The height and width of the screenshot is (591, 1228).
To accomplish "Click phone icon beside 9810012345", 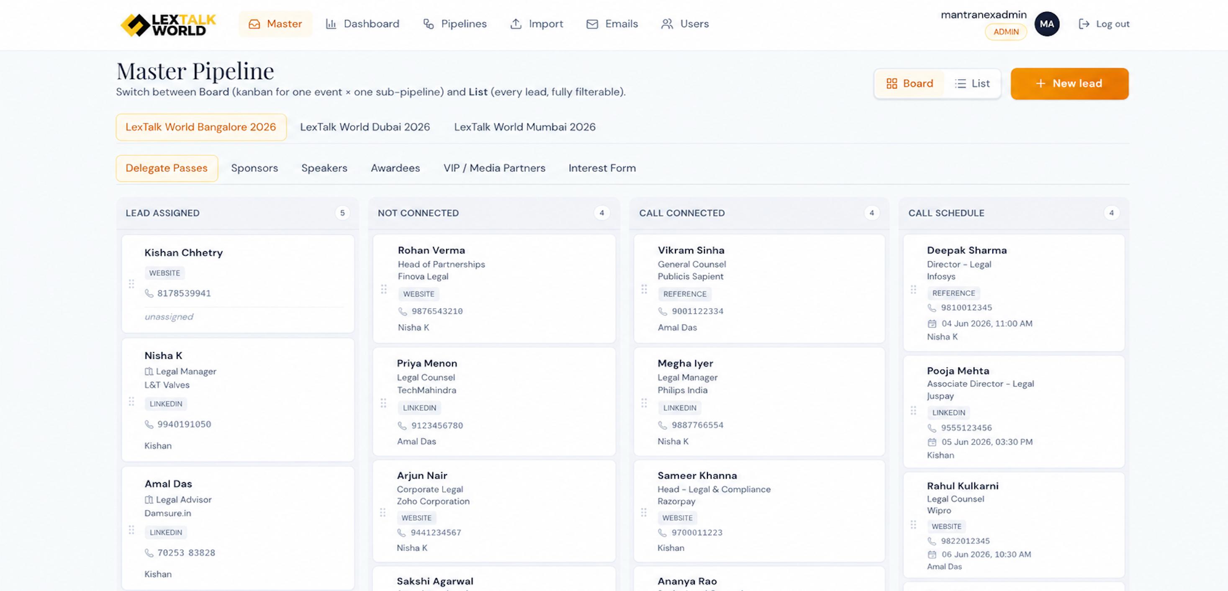I will (932, 308).
